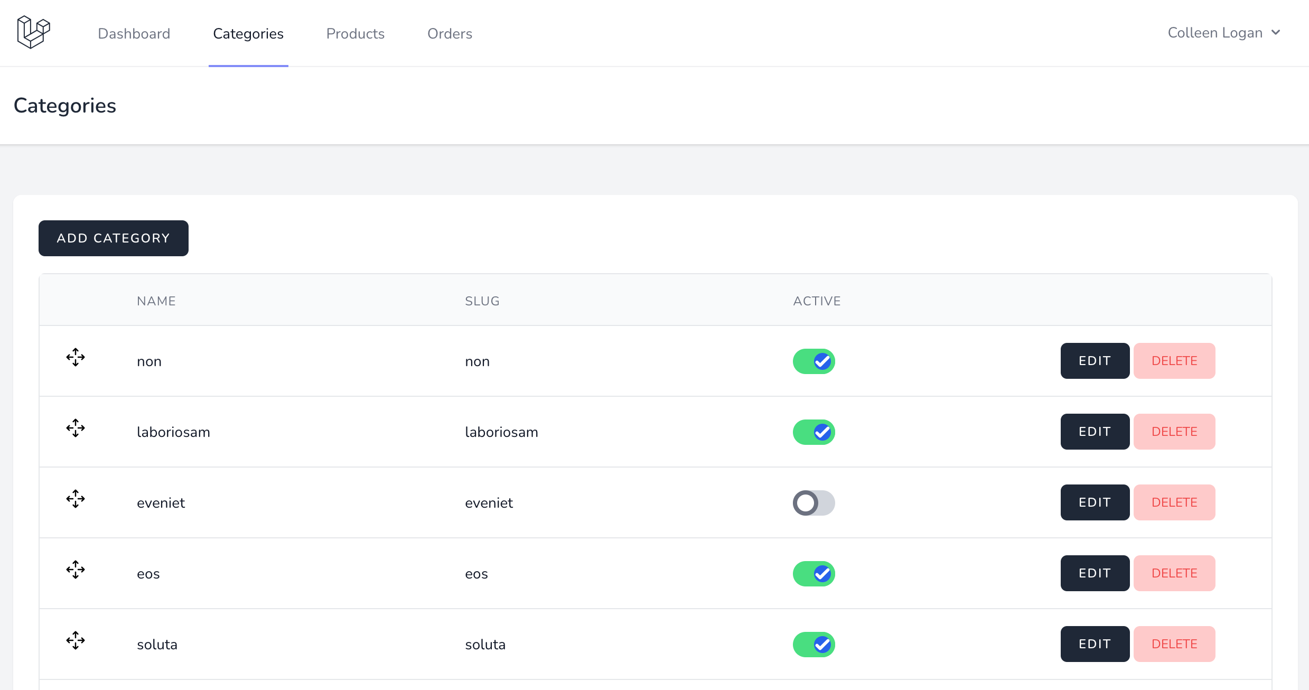Click the move icon beside laboriosam

point(76,428)
